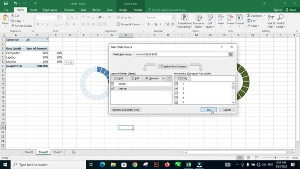This screenshot has height=169, width=300.
Task: Open the File menu
Action: pos(6,10)
